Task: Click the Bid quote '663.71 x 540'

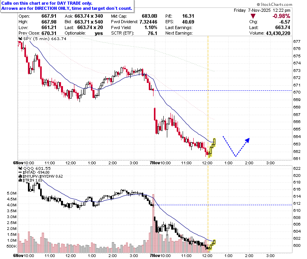Action: (89, 22)
